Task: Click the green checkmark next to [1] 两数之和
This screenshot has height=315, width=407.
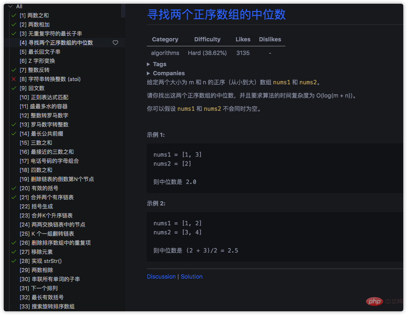Action: point(14,15)
